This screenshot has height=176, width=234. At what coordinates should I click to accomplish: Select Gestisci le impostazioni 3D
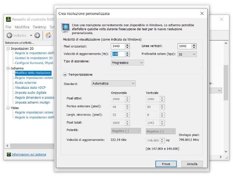pos(34,58)
